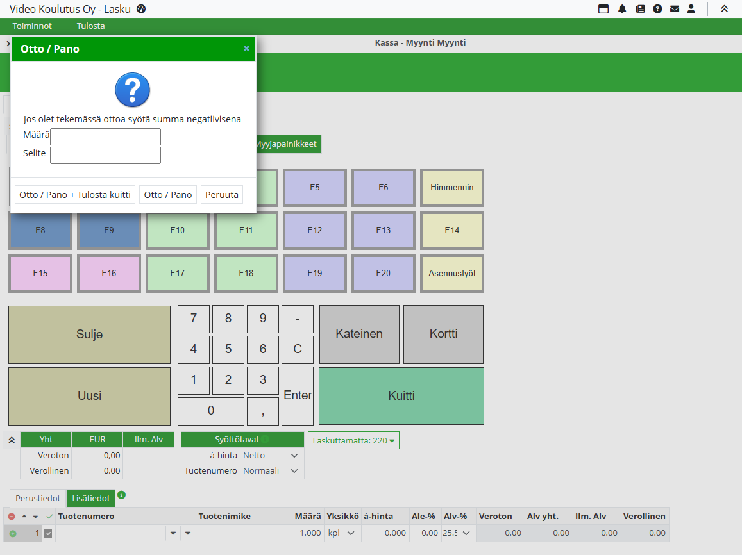
Task: Toggle the checkbox on product row 1
Action: coord(48,533)
